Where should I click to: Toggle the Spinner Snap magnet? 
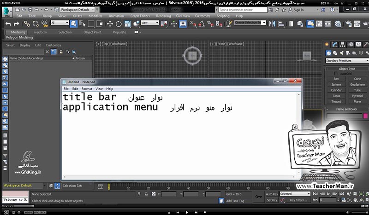[x=219, y=23]
